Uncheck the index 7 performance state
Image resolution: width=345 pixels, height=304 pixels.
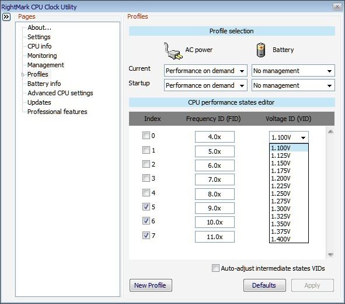[146, 235]
